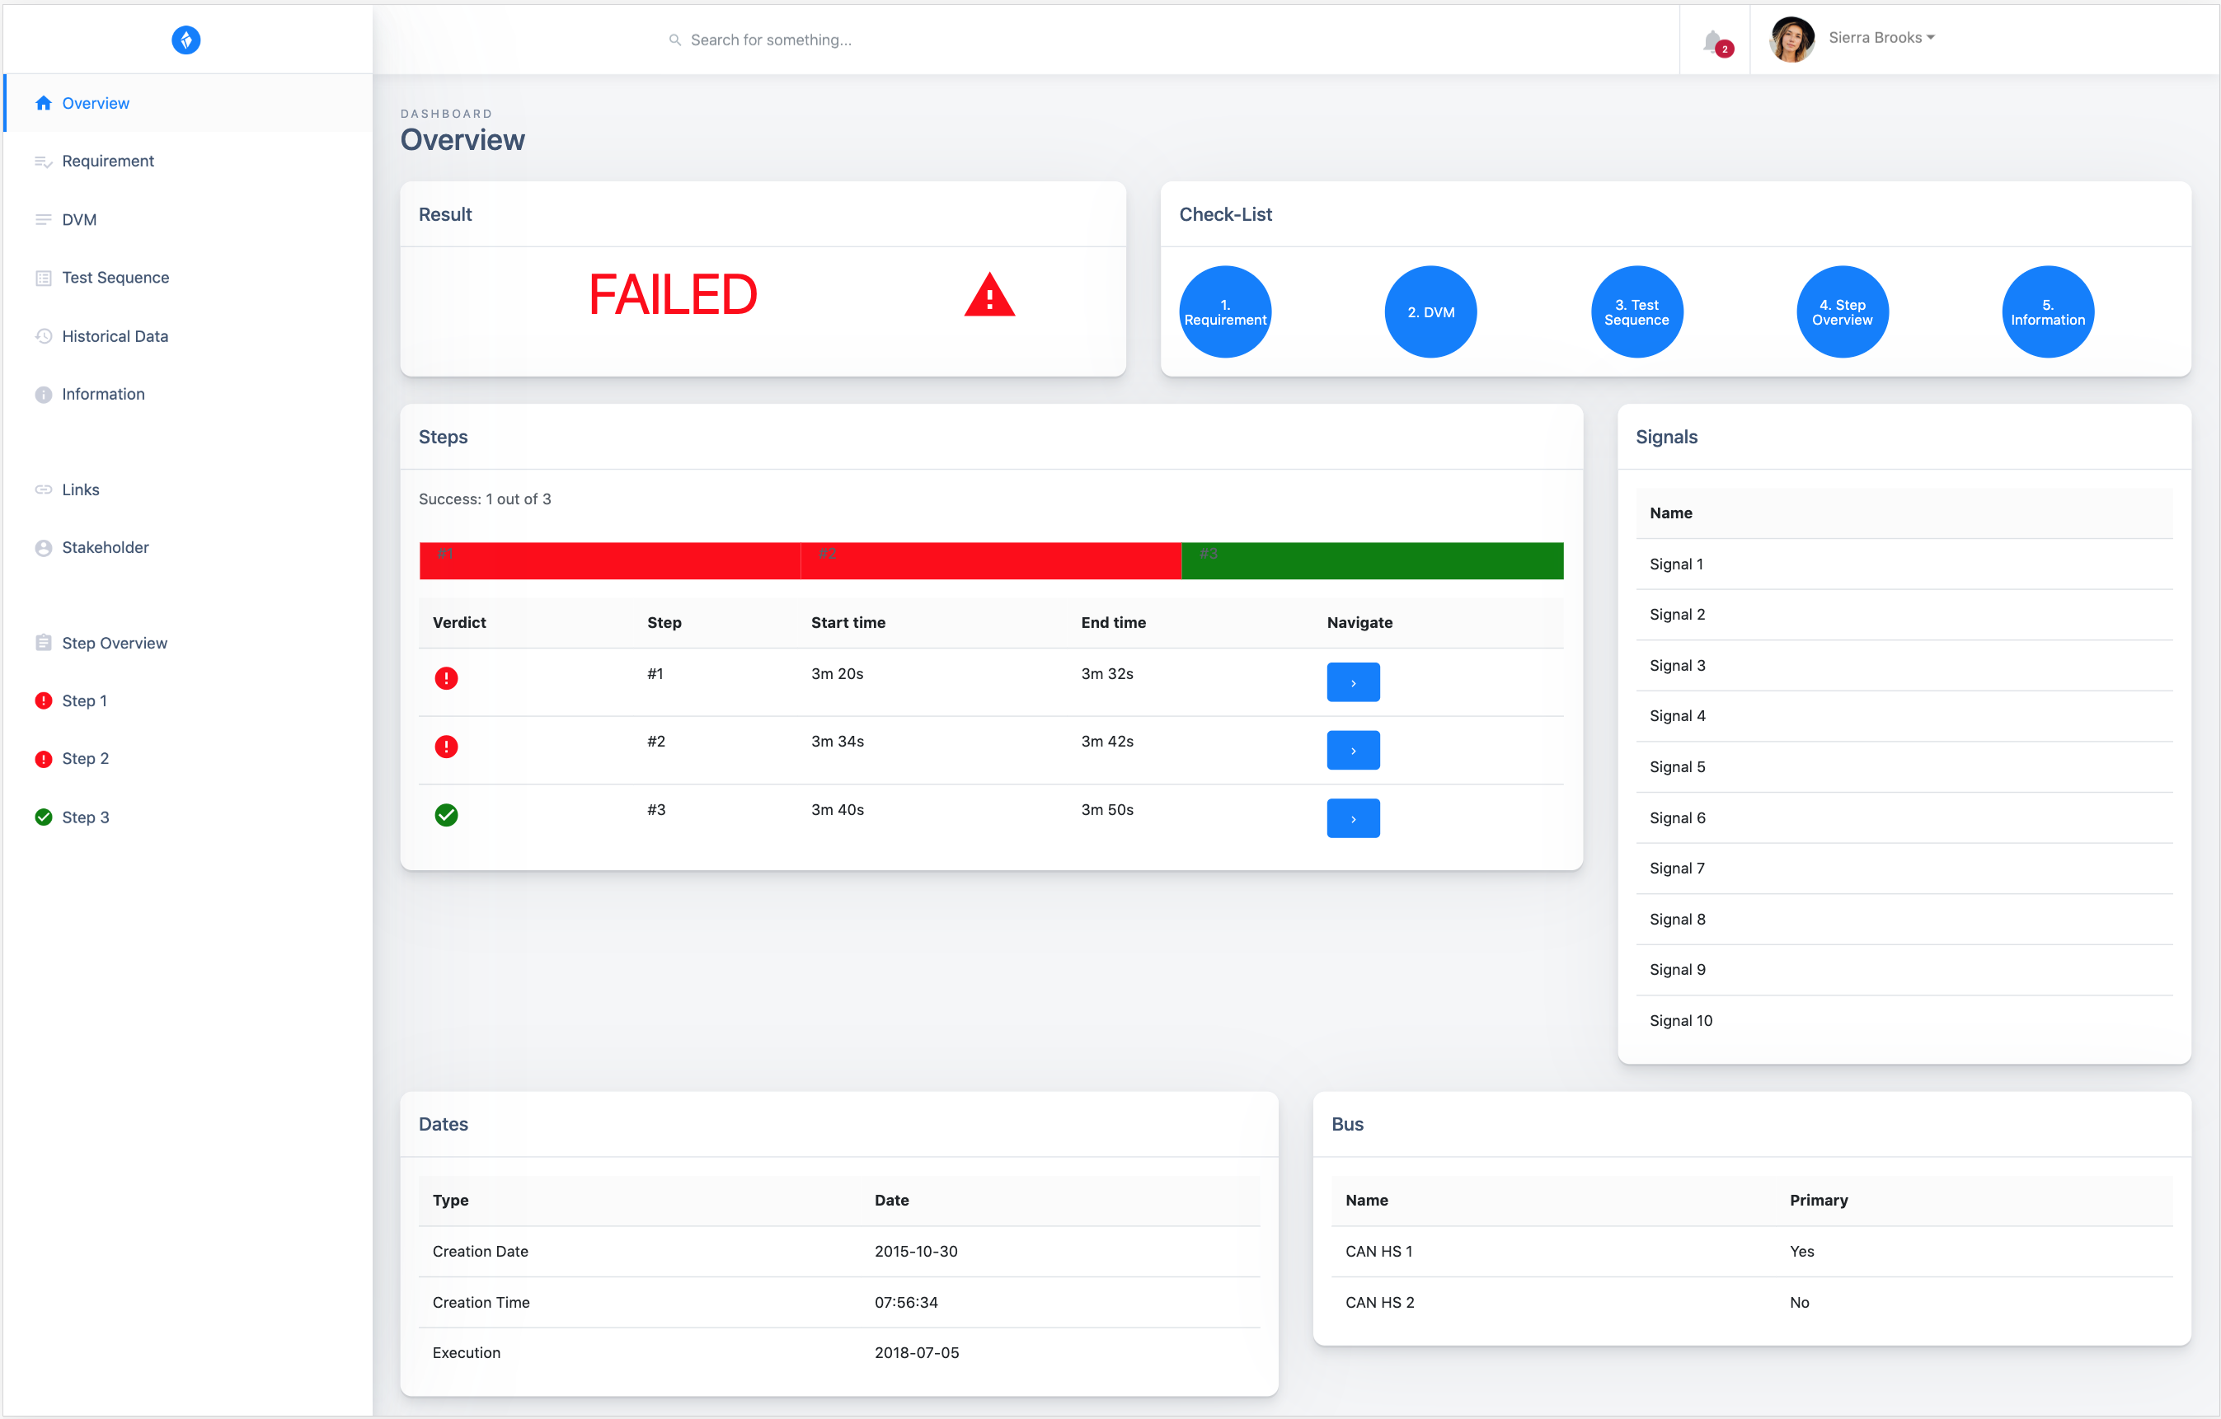This screenshot has width=2221, height=1419.
Task: Navigate to step #2 with arrow button
Action: click(x=1353, y=751)
